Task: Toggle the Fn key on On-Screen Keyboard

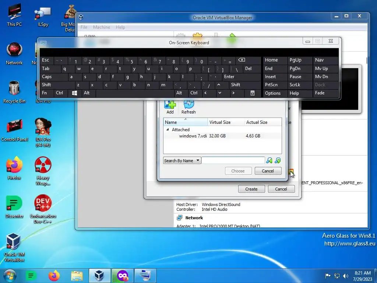Action: (47, 93)
